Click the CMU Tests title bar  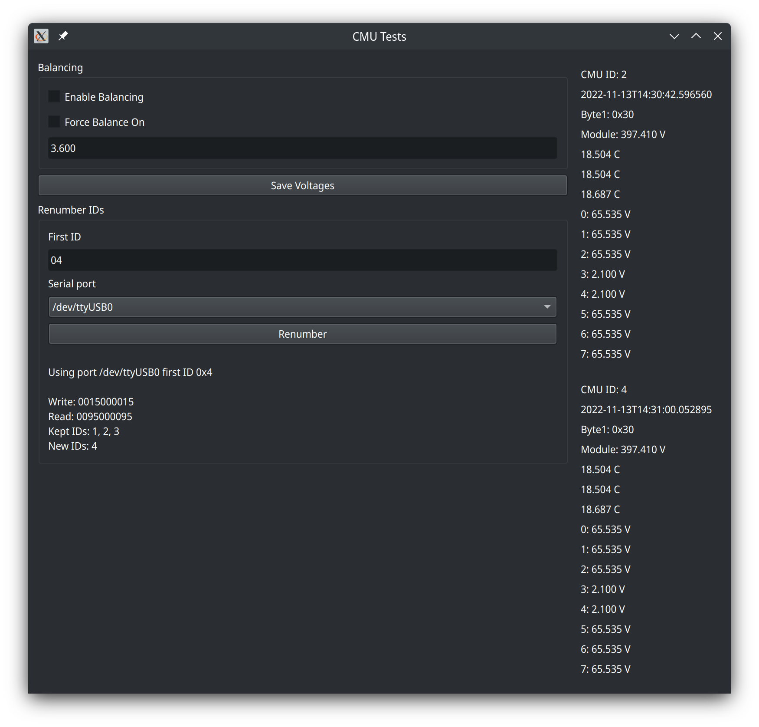click(379, 36)
